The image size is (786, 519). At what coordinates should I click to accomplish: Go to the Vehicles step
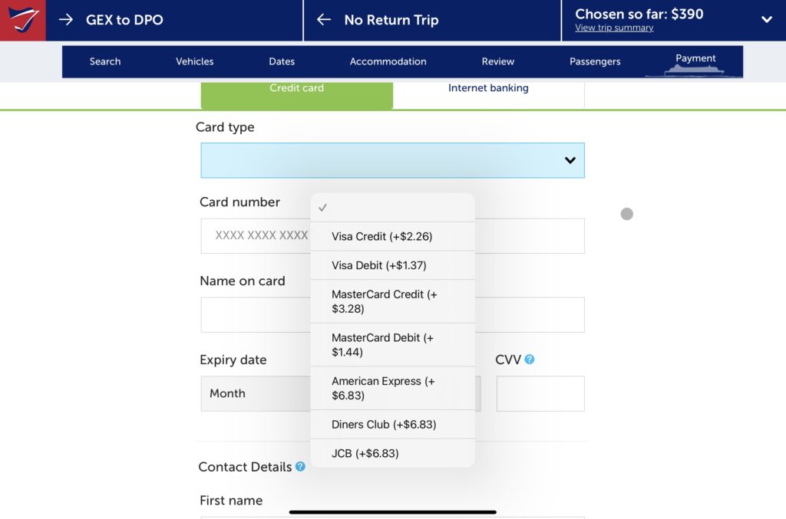194,61
